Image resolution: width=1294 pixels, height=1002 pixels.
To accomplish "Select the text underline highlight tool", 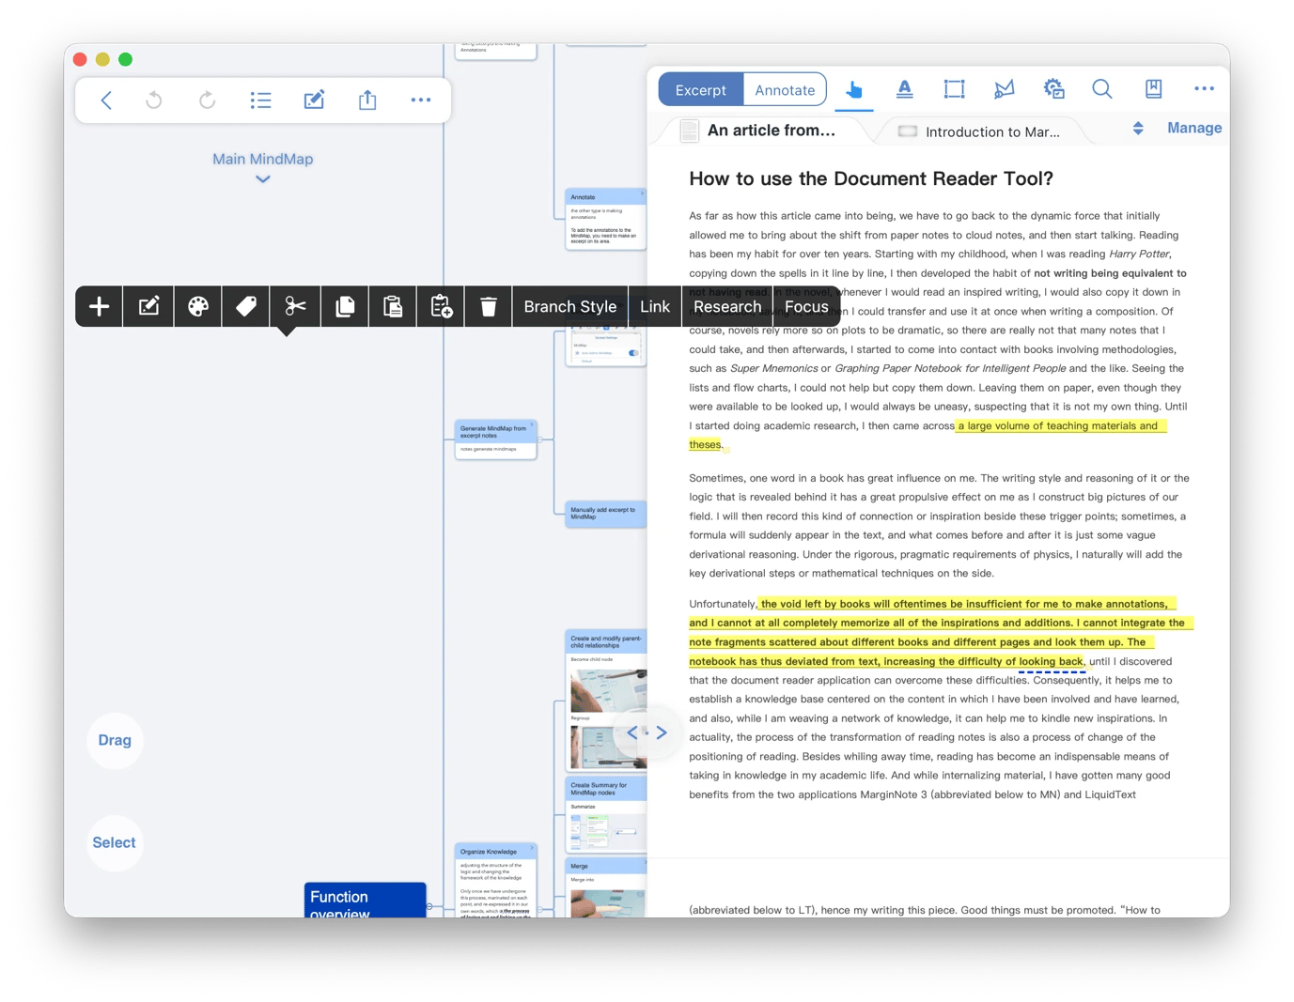I will [x=904, y=89].
